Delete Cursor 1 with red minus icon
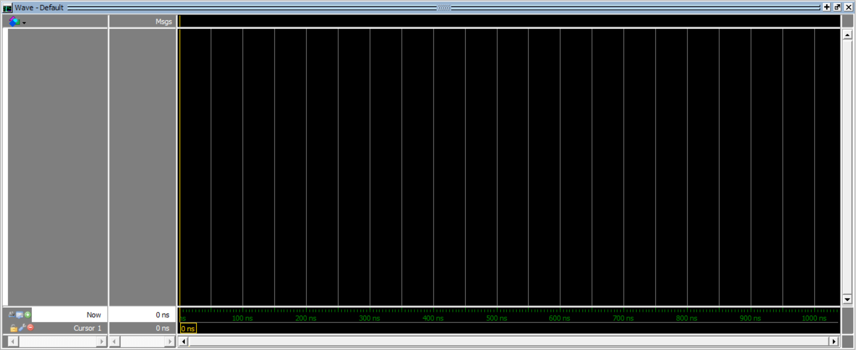This screenshot has width=856, height=350. pos(30,328)
